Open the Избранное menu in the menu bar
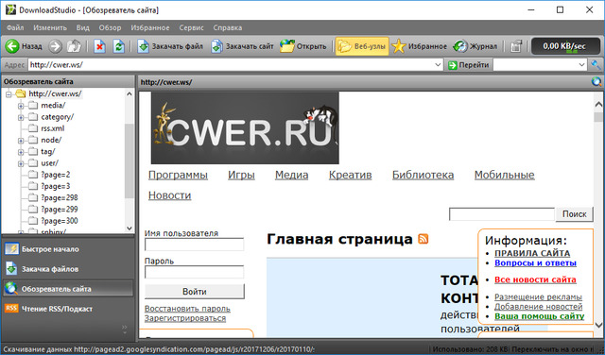The height and width of the screenshot is (355, 605). tap(150, 27)
